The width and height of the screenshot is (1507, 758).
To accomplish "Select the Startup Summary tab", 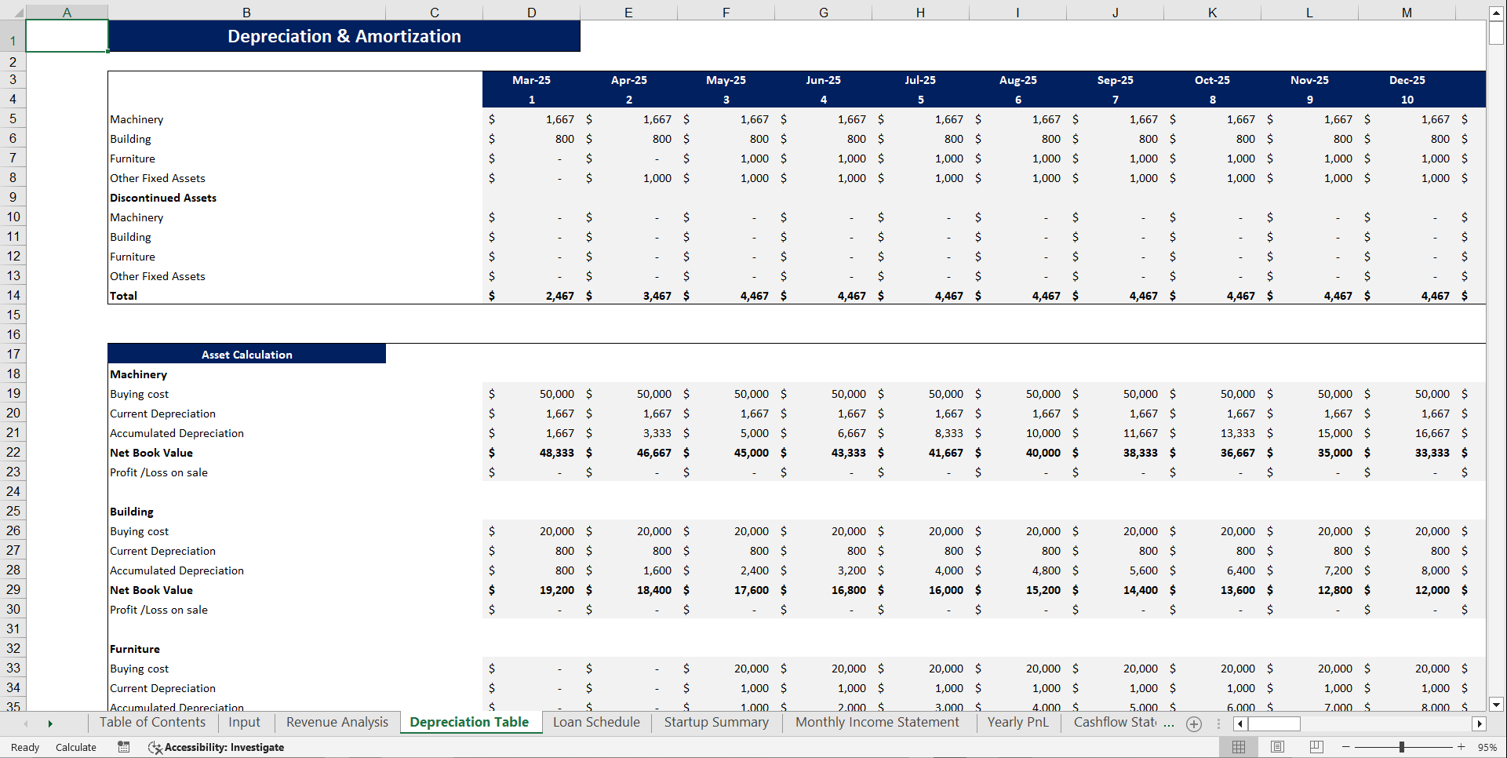I will pos(715,722).
